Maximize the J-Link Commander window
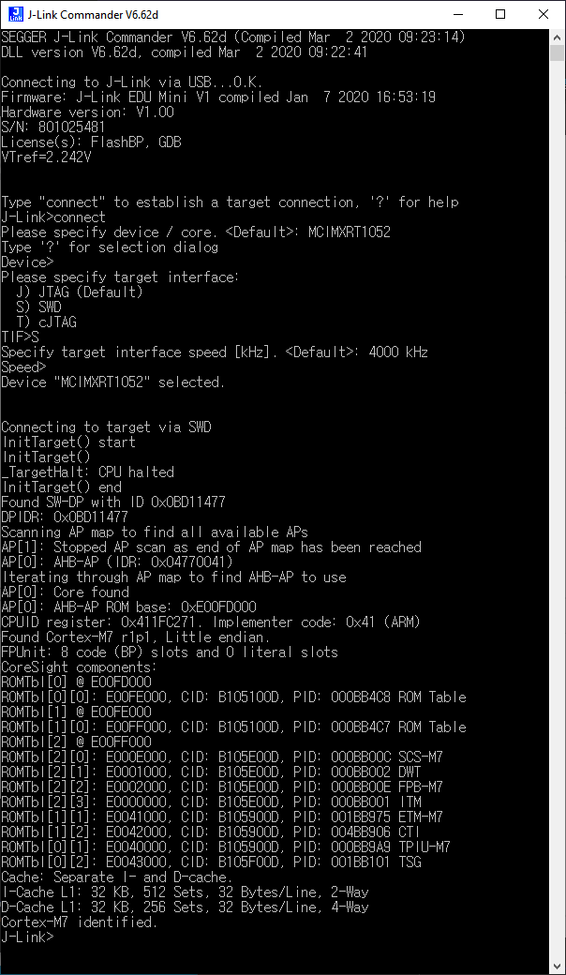This screenshot has height=975, width=566. (500, 14)
